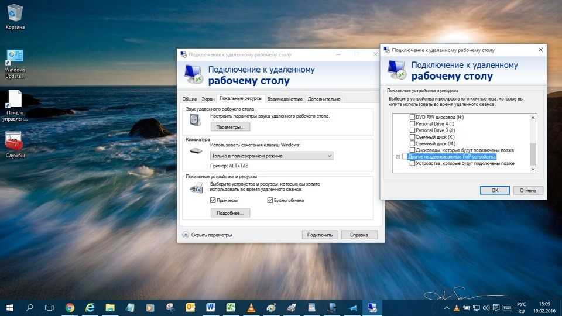Check the Съемный диск (M:) checkbox
This screenshot has width=562, height=316.
point(412,143)
